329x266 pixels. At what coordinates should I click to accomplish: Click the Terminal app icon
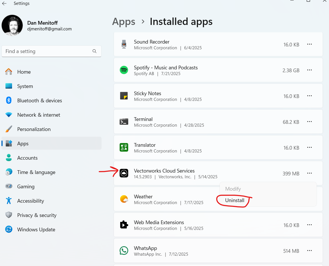pyautogui.click(x=124, y=122)
